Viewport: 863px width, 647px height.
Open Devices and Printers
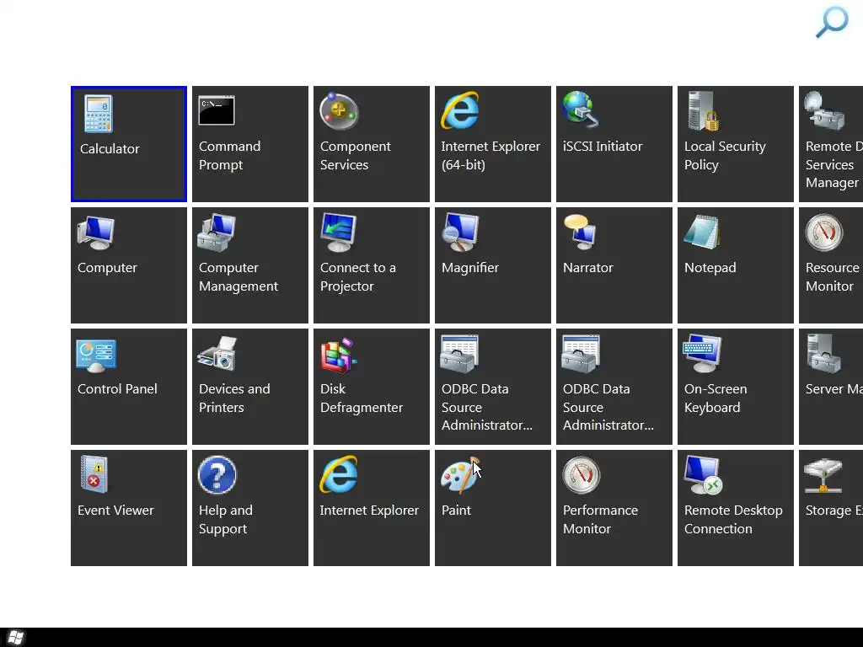[x=250, y=387]
